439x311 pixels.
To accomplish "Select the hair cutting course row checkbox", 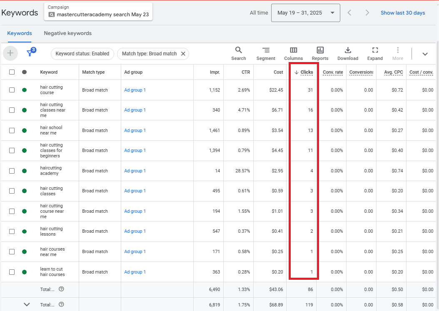I will tap(12, 90).
